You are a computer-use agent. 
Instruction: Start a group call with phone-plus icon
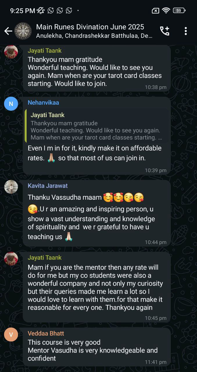click(164, 31)
